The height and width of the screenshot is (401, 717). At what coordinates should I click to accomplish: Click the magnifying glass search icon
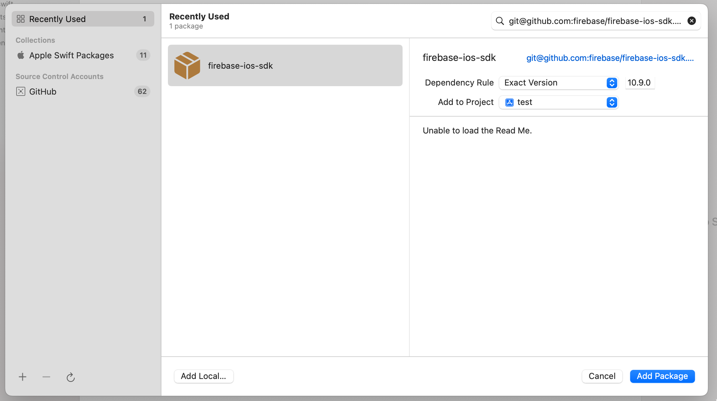tap(500, 21)
